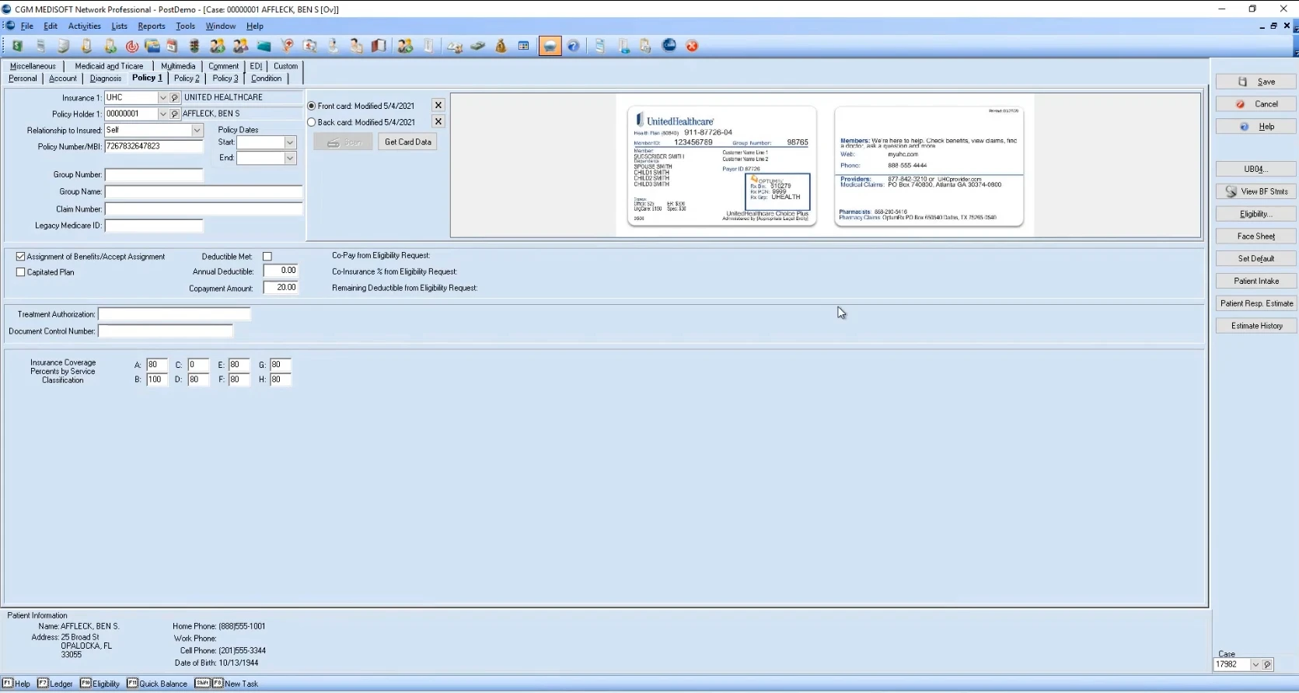Open the Activities menu

[85, 26]
